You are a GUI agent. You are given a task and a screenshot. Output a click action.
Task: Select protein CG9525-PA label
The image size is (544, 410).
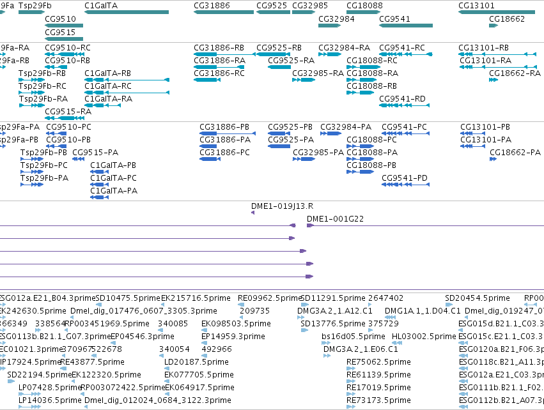click(291, 140)
